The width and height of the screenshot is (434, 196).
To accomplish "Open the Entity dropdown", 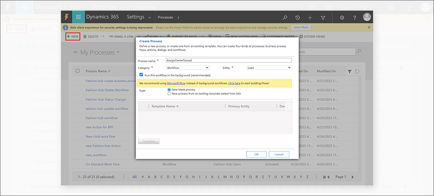I will point(269,68).
